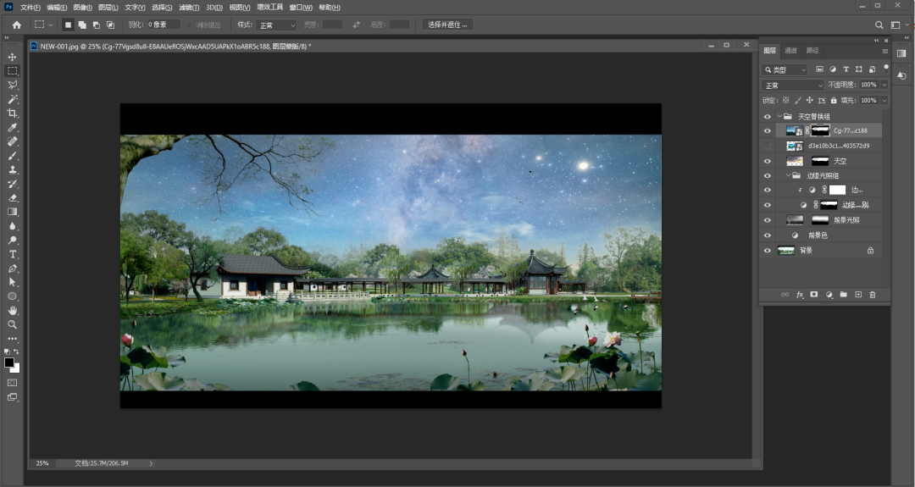The image size is (915, 487).
Task: Switch to the 通道 tab
Action: click(x=790, y=50)
